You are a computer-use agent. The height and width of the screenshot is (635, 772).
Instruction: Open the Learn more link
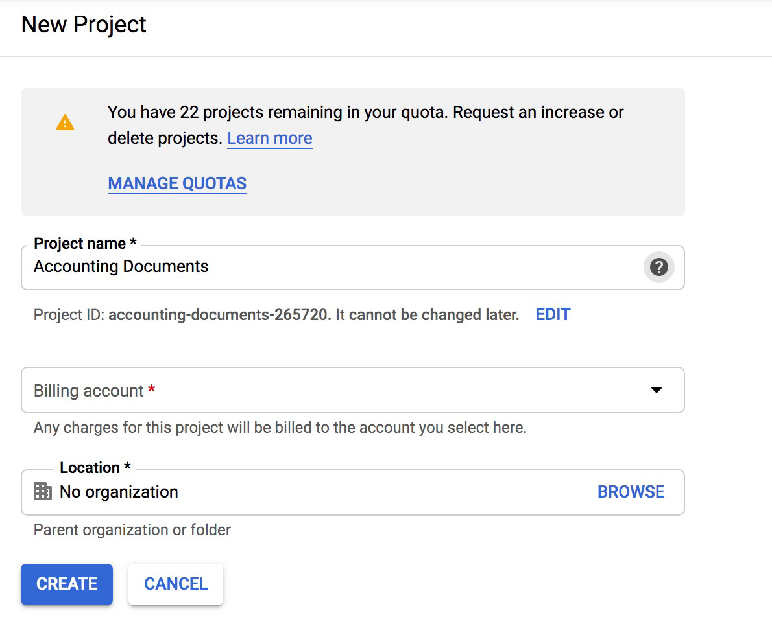pos(269,138)
